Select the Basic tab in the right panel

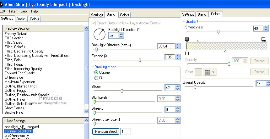click(x=202, y=14)
